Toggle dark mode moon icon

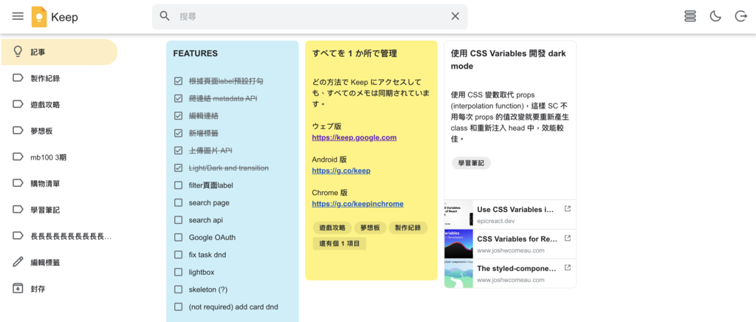tap(715, 16)
